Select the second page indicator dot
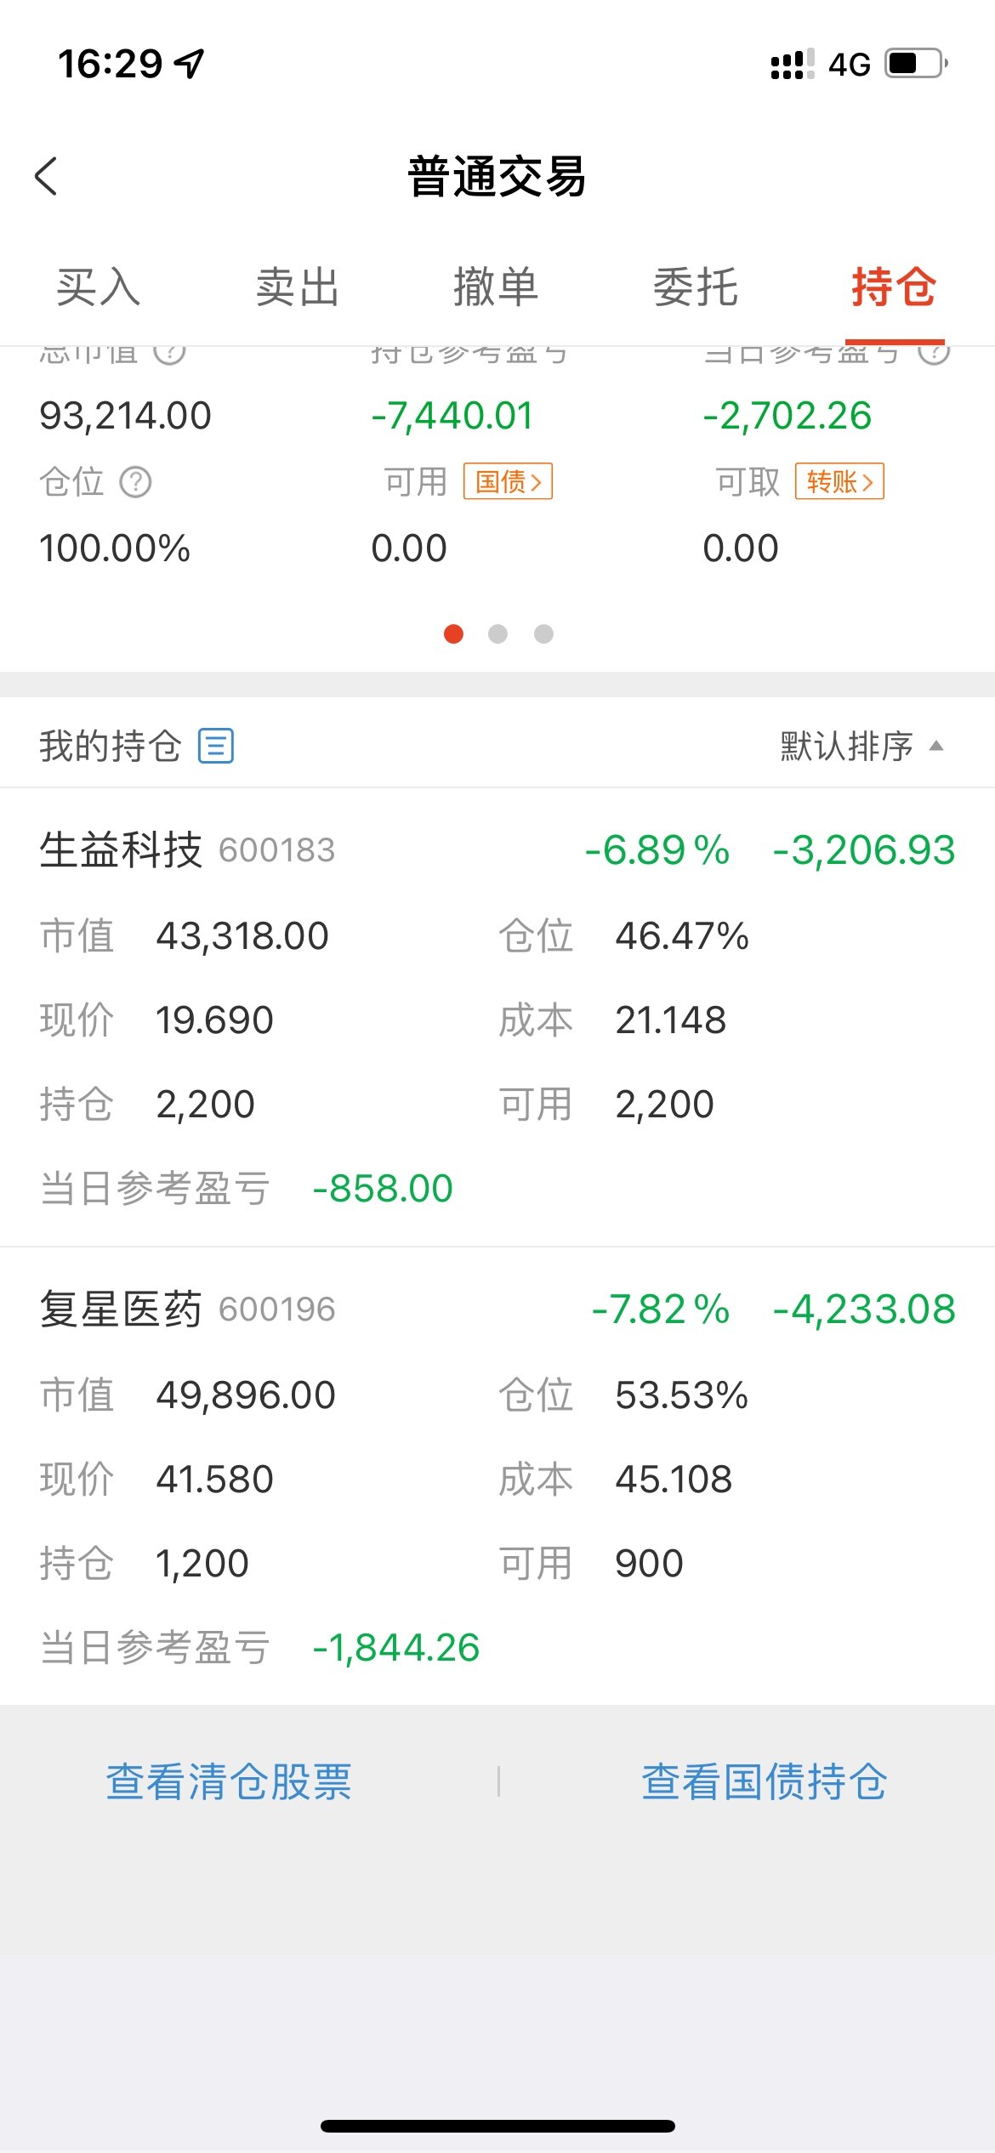 click(x=498, y=633)
